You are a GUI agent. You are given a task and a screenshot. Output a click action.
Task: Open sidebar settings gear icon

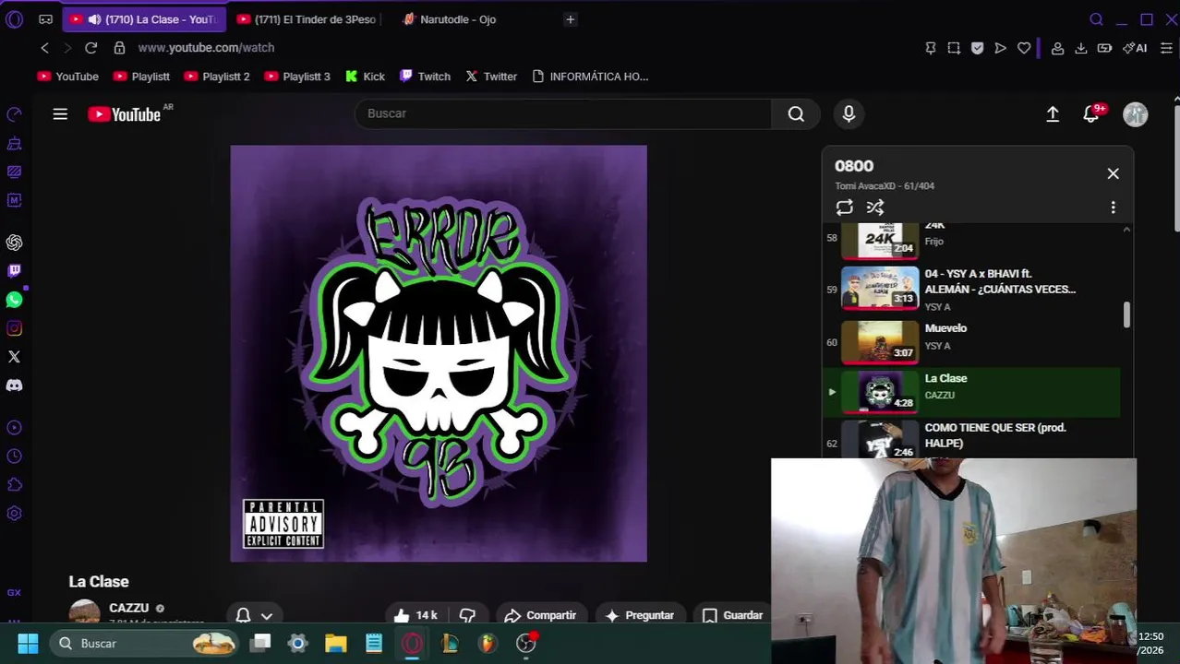coord(14,514)
